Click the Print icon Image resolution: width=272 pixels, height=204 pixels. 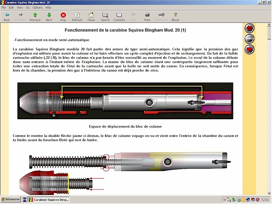tap(147, 15)
